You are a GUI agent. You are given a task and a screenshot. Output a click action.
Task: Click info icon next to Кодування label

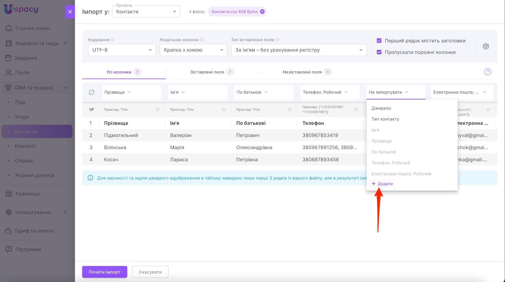[x=112, y=40]
